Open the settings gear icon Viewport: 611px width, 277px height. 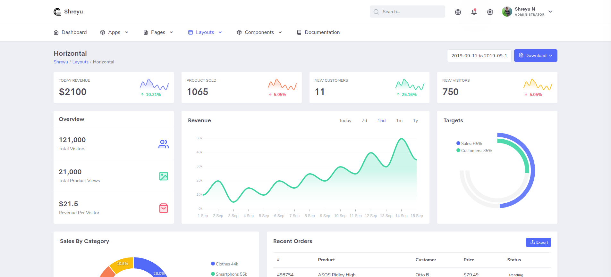(490, 12)
